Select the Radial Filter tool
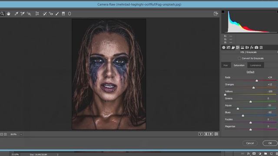278x156 pixels. click(69, 13)
